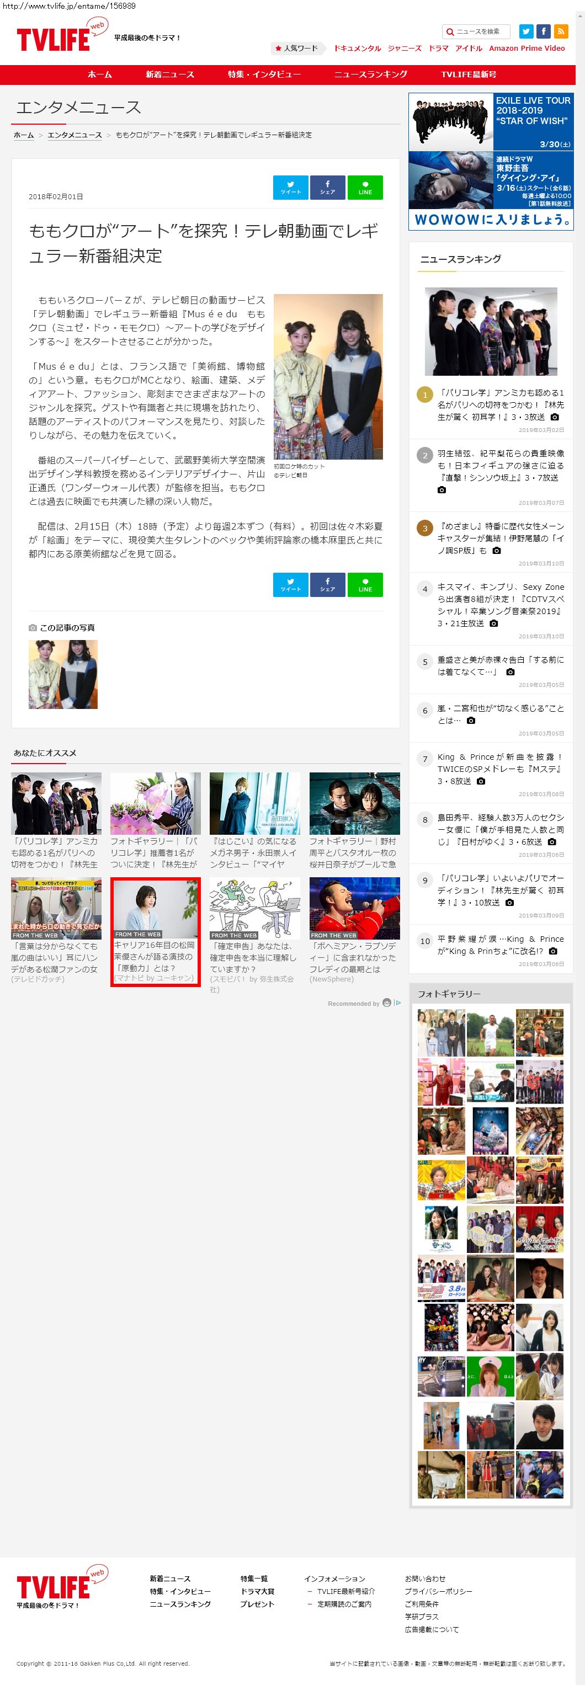Open rank 6 嵐・二宮和也 article

point(501,714)
